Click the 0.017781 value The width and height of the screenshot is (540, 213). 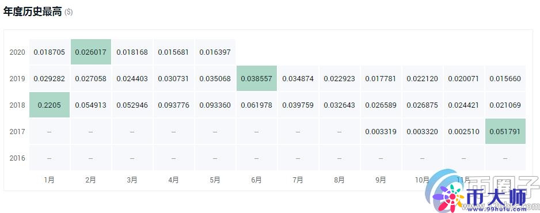pos(381,79)
